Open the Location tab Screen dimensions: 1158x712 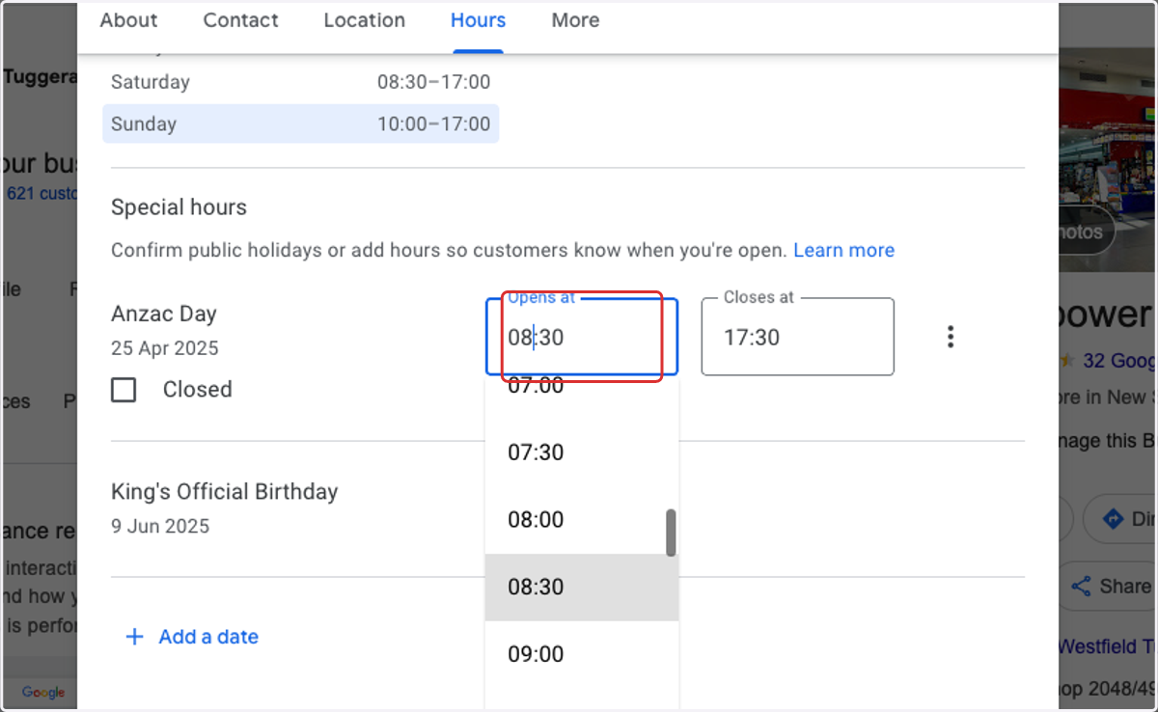click(x=364, y=20)
